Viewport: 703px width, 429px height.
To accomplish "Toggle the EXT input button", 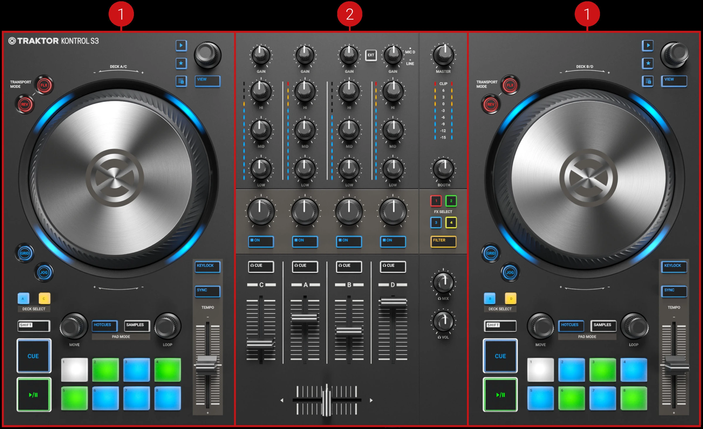I will 371,55.
